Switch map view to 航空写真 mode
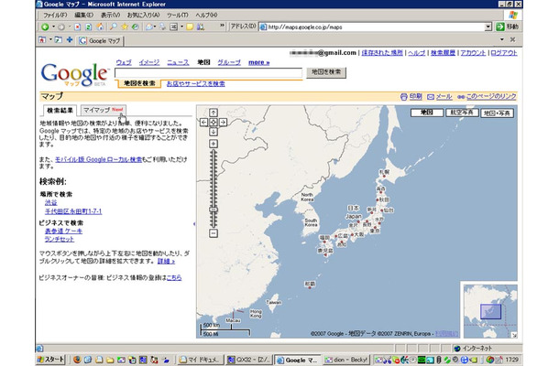559x366 pixels. [x=461, y=112]
